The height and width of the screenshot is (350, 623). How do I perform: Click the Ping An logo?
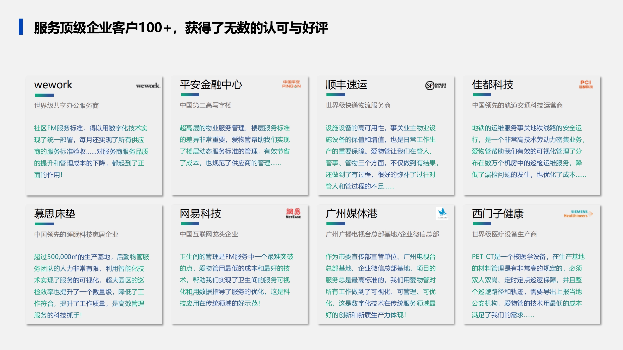(x=291, y=84)
